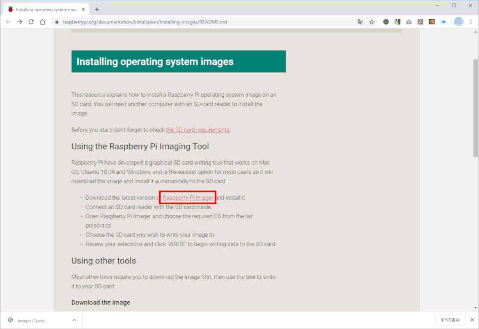Bookmark this page with the star icon
Viewport: 479px width, 329px height.
[x=371, y=22]
